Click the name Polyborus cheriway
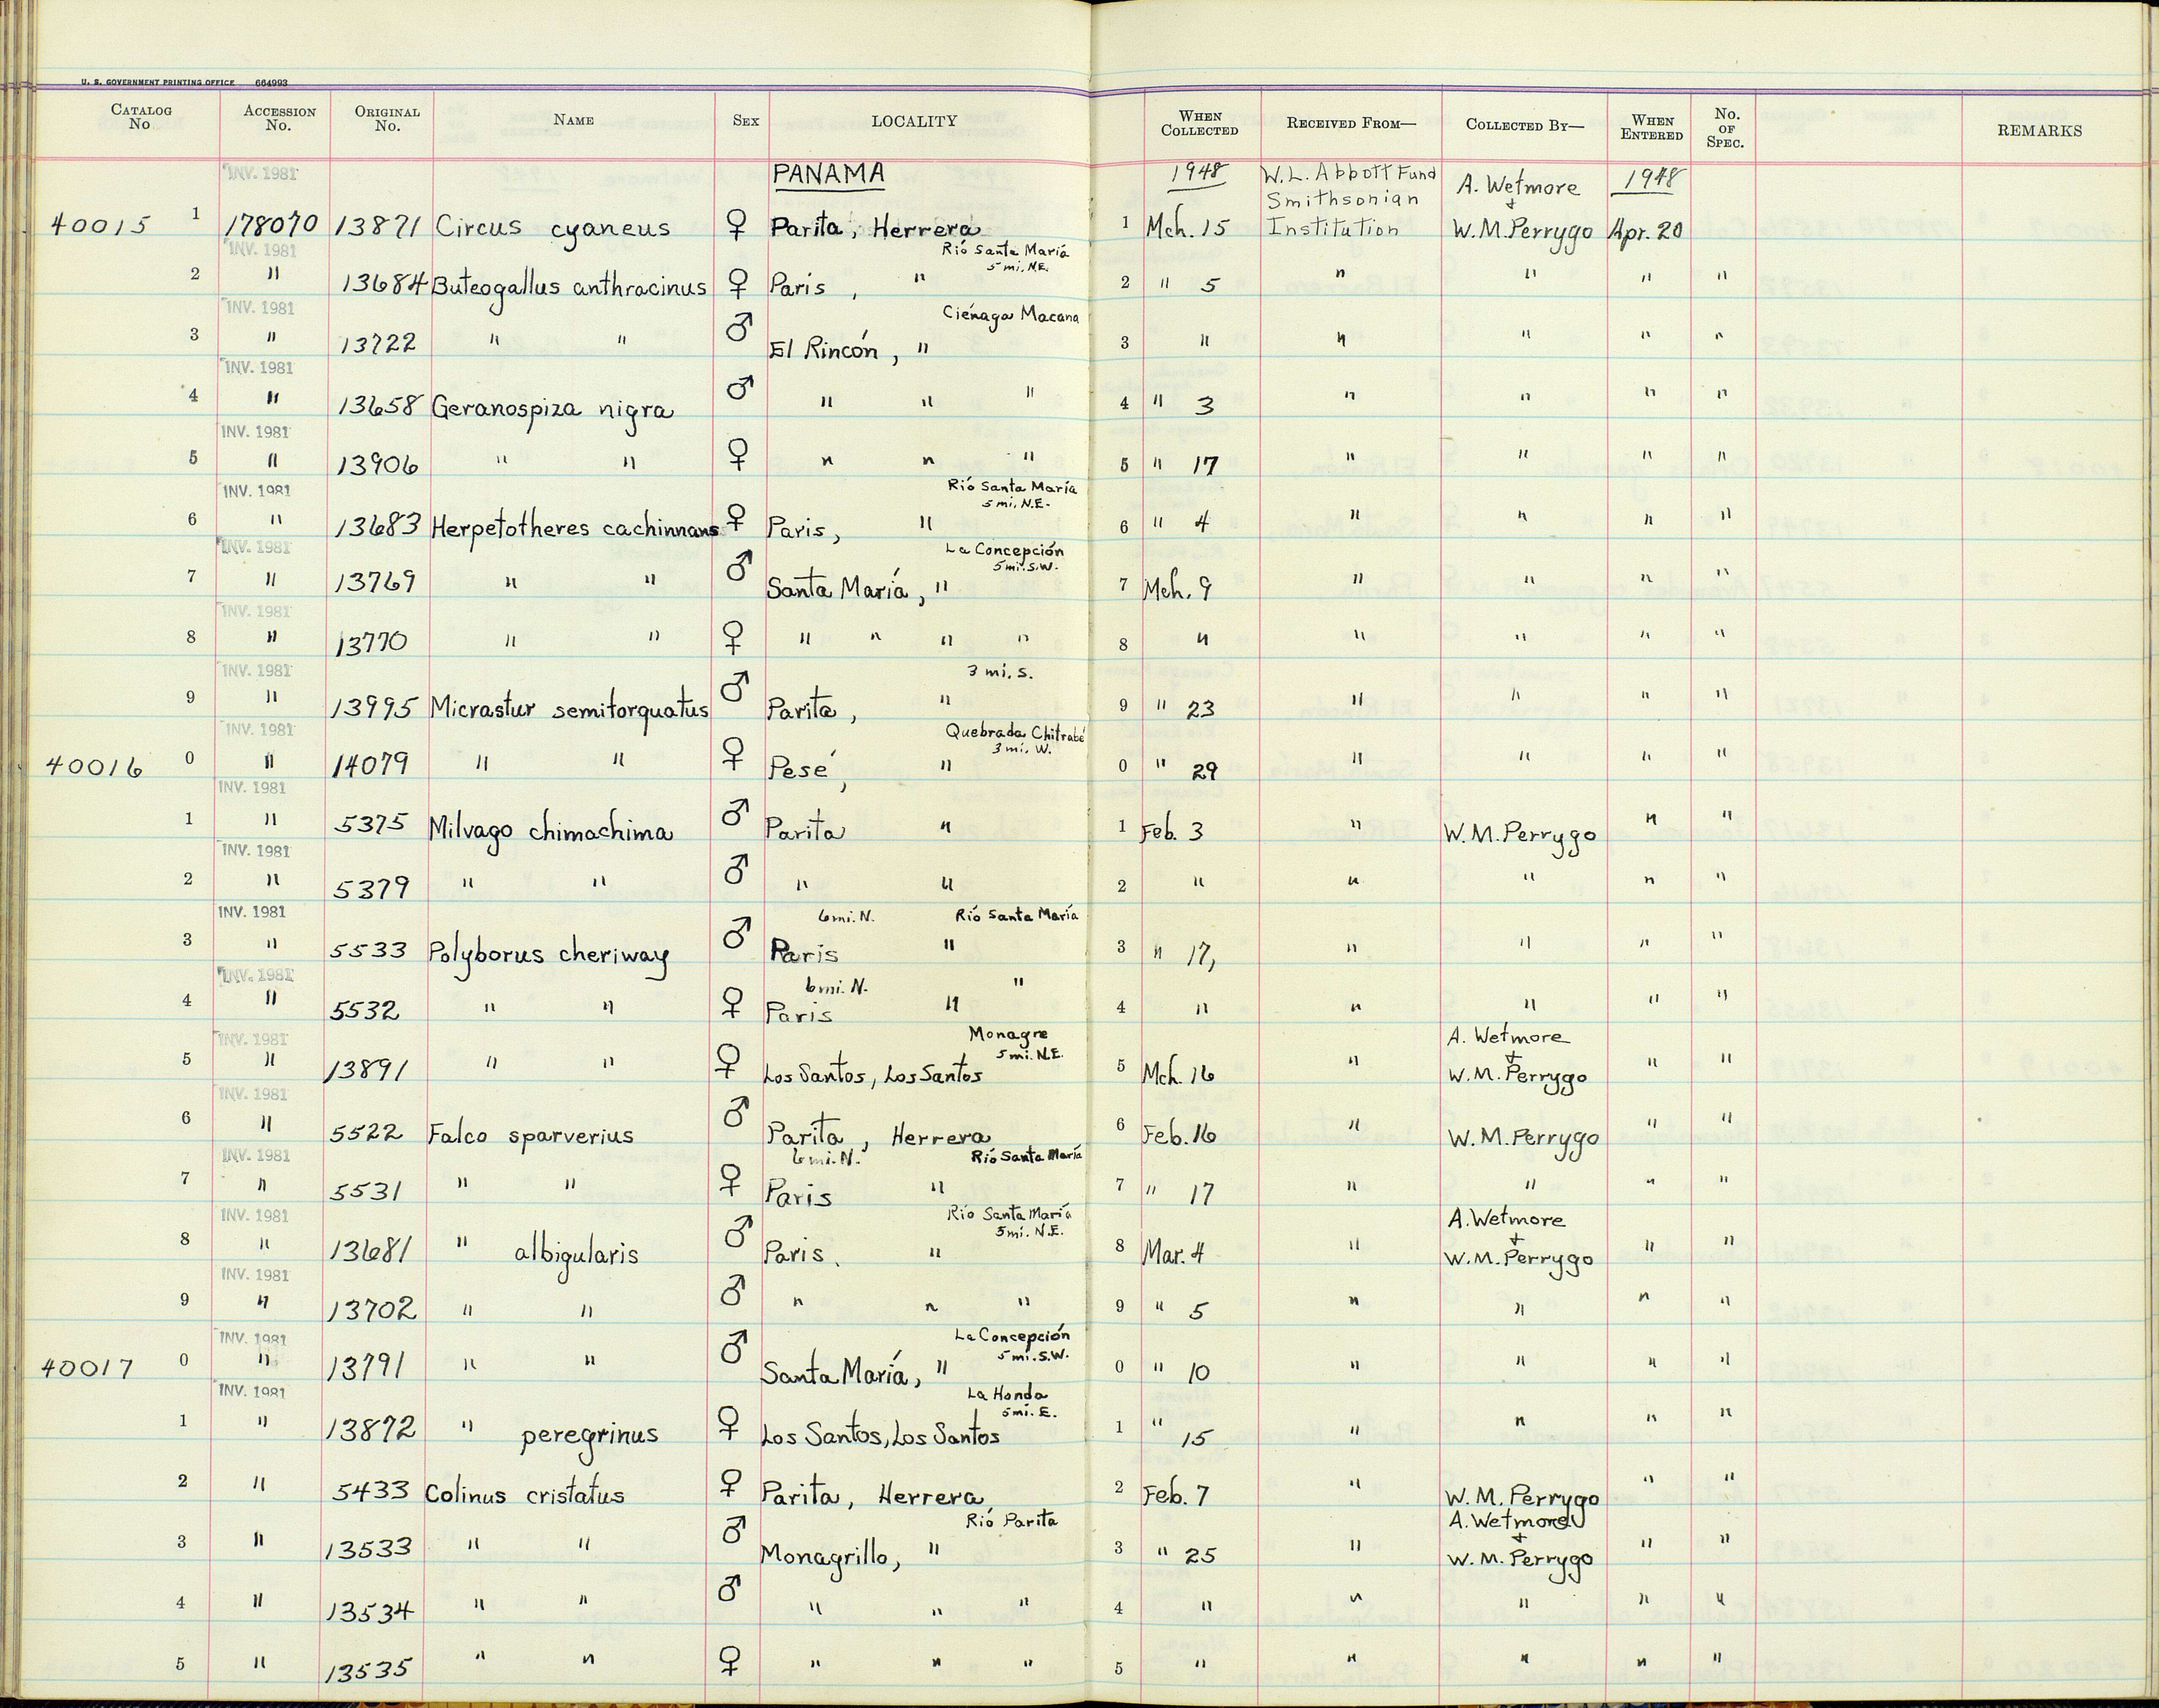This screenshot has width=2159, height=1708. (548, 957)
